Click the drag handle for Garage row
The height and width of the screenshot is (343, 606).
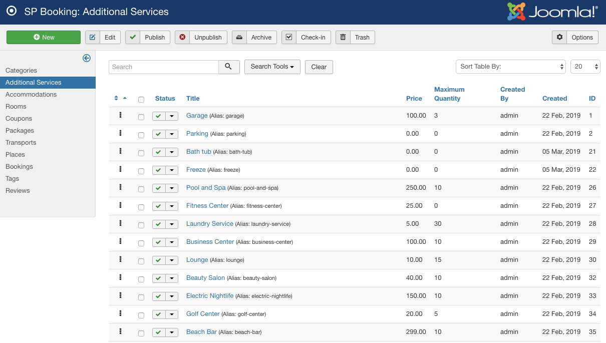point(121,115)
